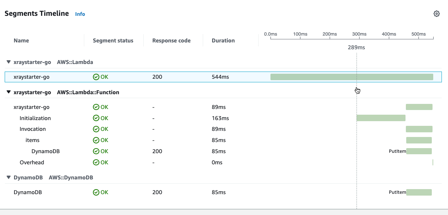
Task: Click the 200ms timeline tick label
Action: tap(330, 34)
